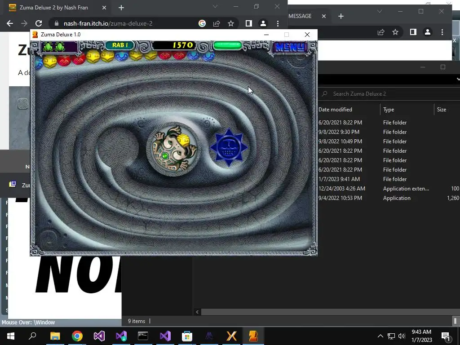The width and height of the screenshot is (460, 345).
Task: Open the orange X app on taskbar
Action: [231, 336]
